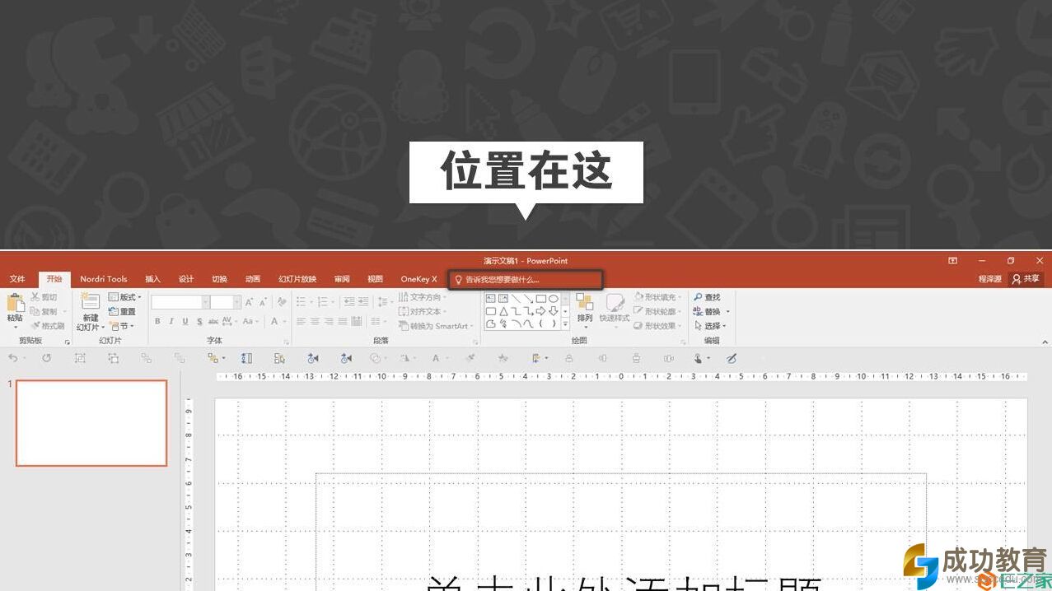Select the oval shape in shapes gallery

click(554, 299)
